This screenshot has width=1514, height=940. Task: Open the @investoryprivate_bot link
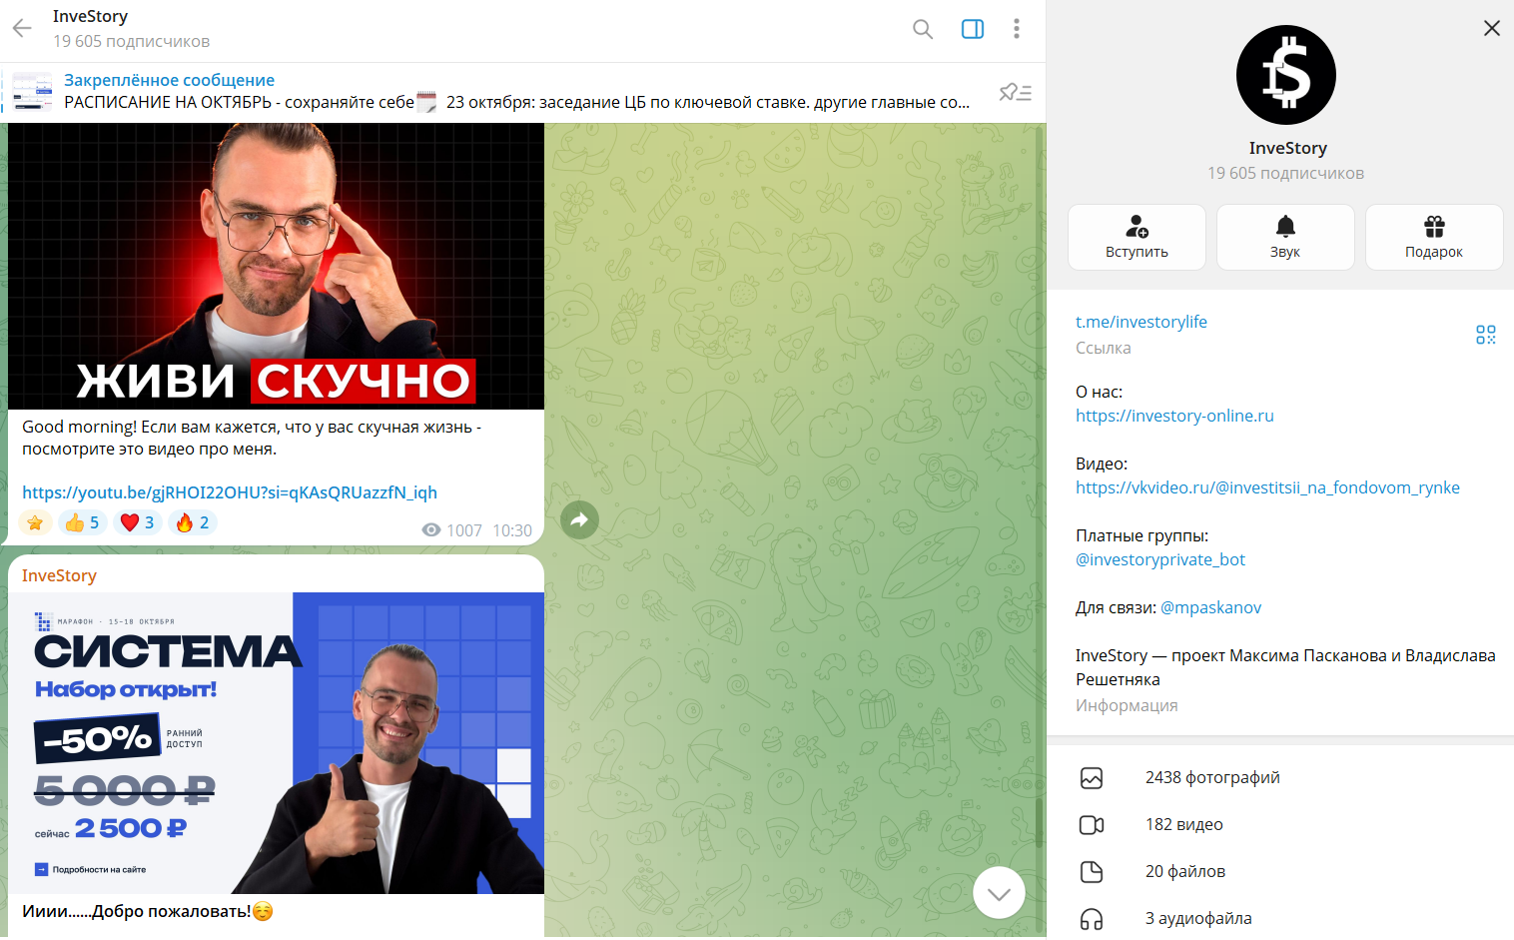(x=1160, y=559)
